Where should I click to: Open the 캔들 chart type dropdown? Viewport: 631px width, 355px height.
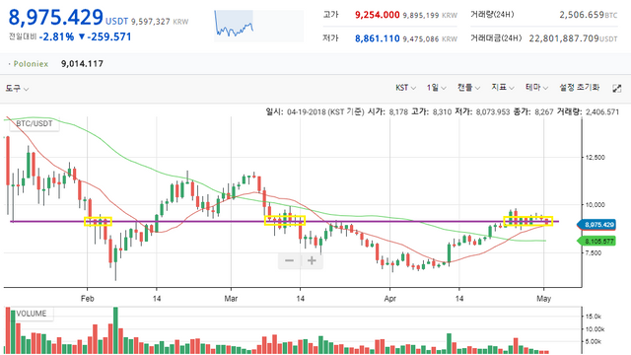click(469, 88)
